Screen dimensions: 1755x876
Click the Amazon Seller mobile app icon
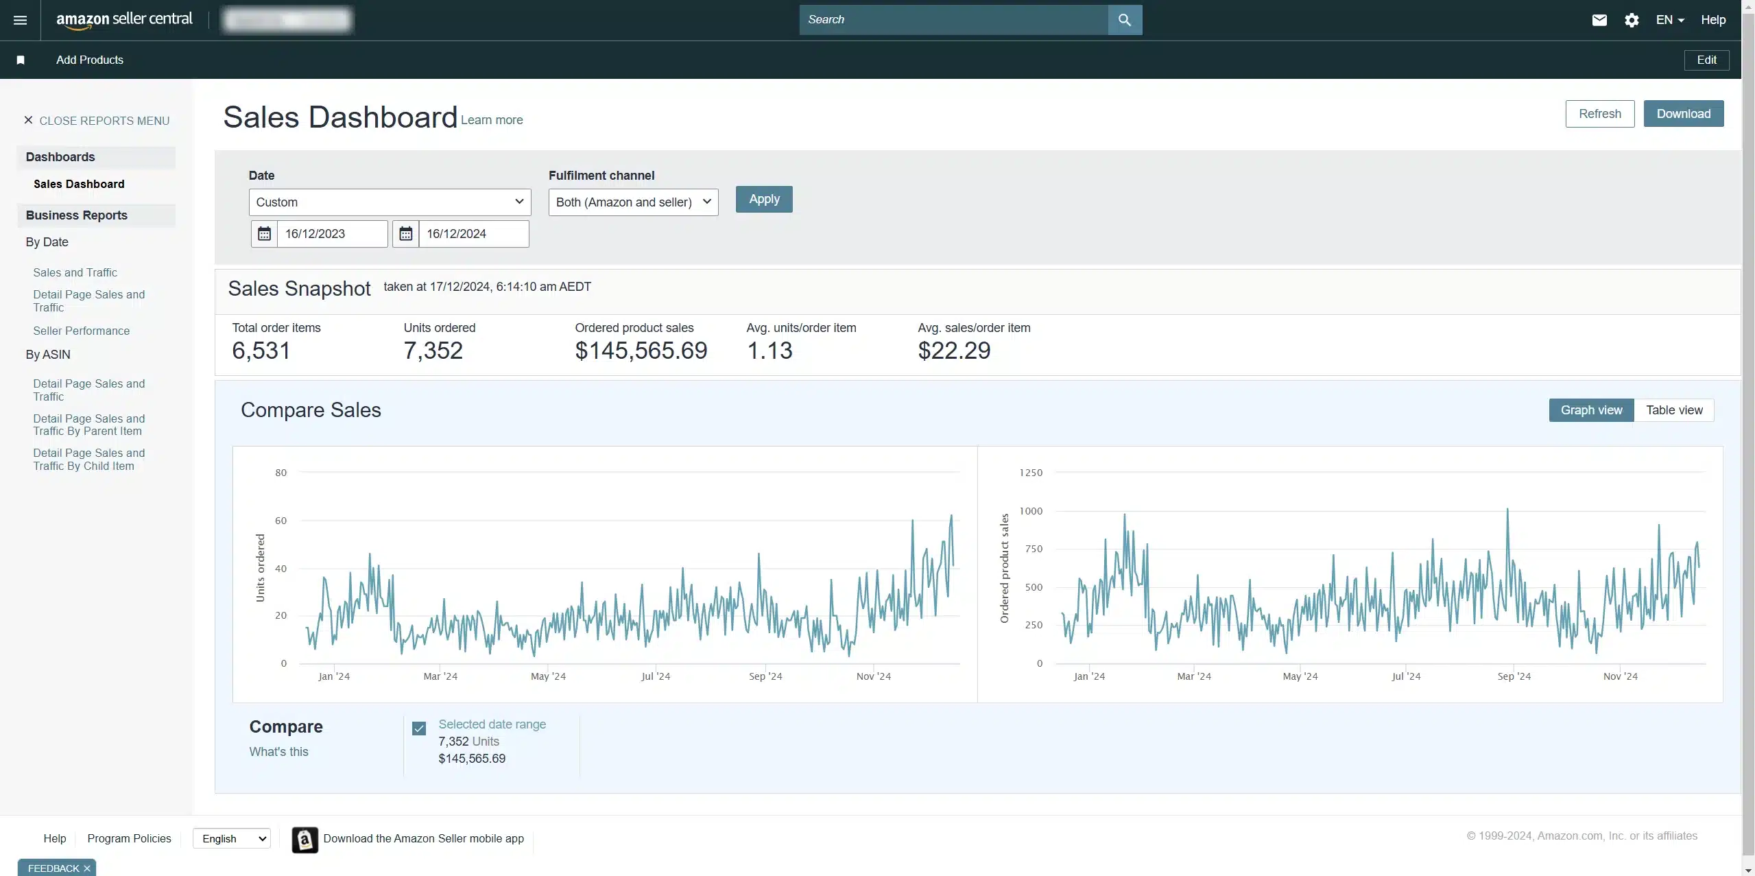(305, 840)
